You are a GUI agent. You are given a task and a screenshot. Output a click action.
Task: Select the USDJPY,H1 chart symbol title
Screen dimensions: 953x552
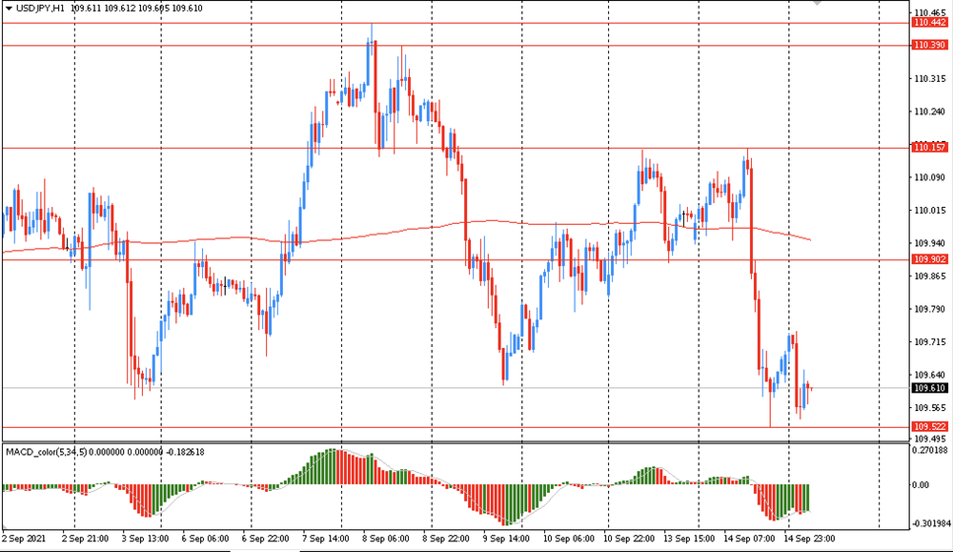click(x=40, y=9)
